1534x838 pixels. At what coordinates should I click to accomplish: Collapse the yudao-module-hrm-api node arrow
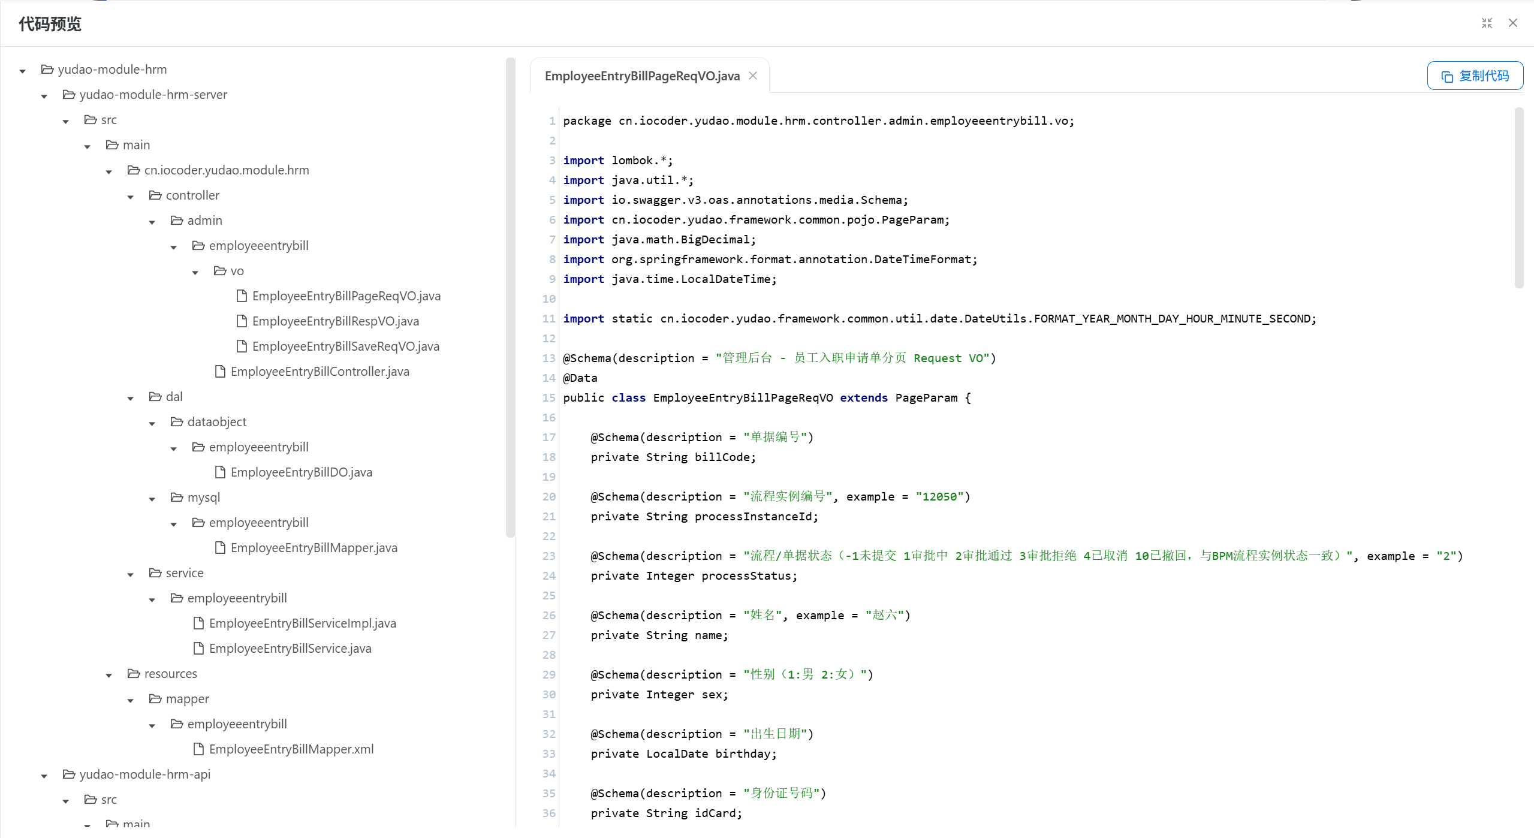pyautogui.click(x=44, y=776)
